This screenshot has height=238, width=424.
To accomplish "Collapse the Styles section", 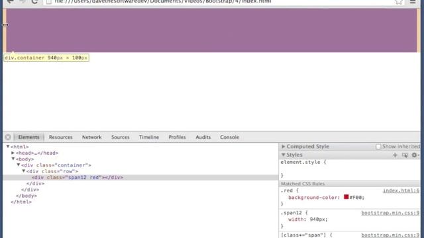I will (x=283, y=155).
